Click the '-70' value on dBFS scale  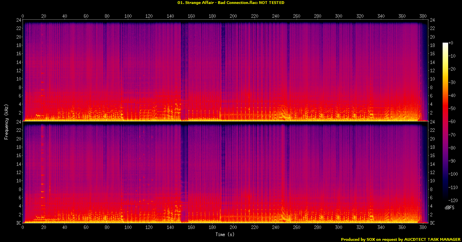coord(452,135)
